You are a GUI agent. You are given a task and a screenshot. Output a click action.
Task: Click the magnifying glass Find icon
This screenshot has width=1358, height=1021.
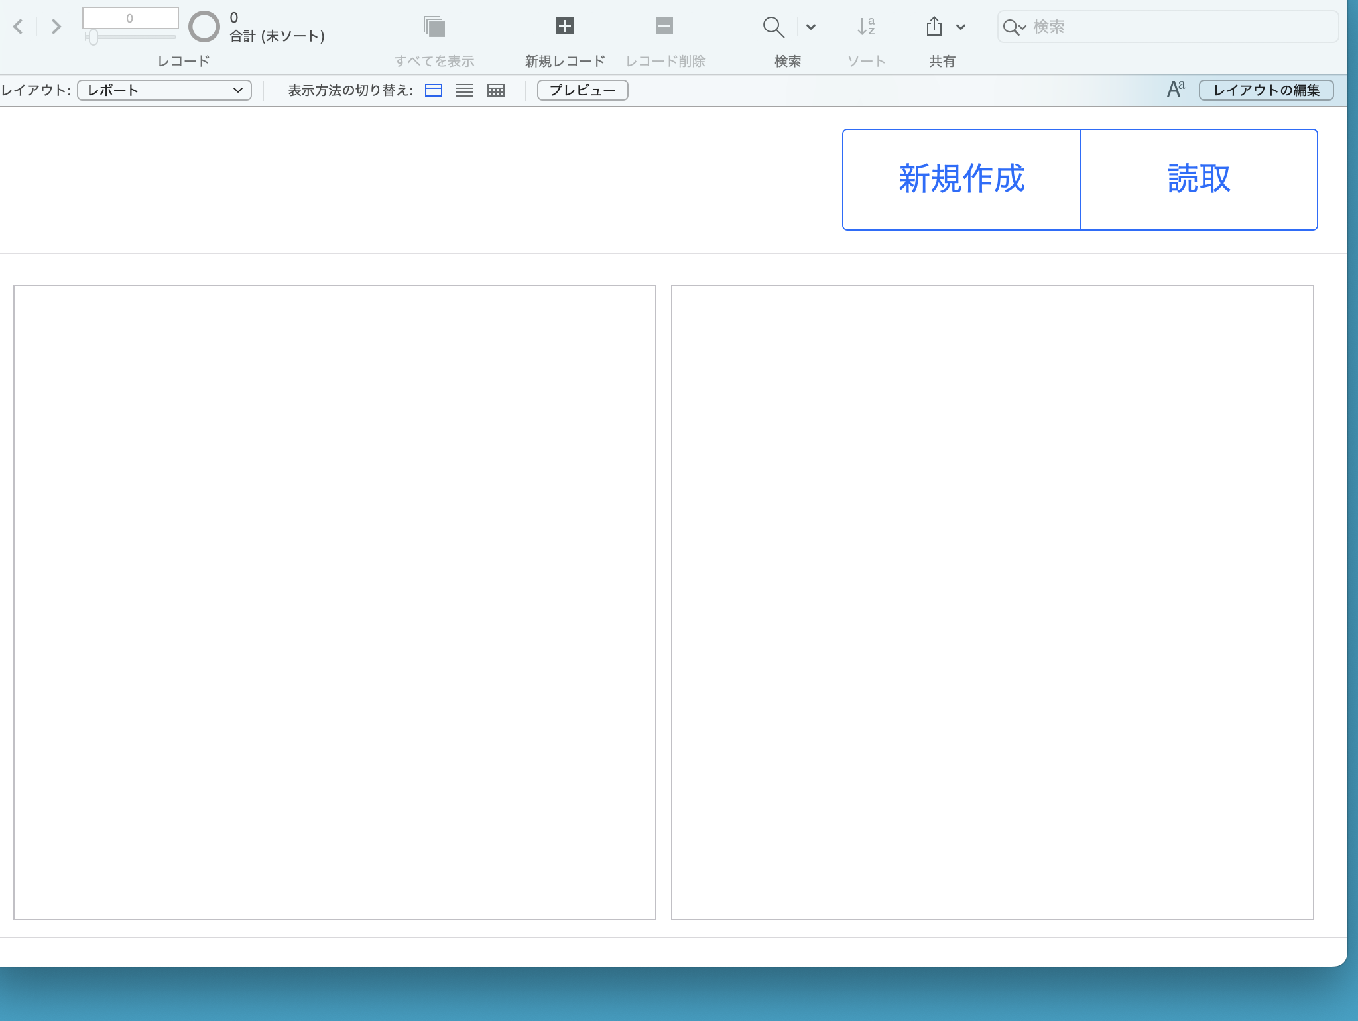coord(773,27)
